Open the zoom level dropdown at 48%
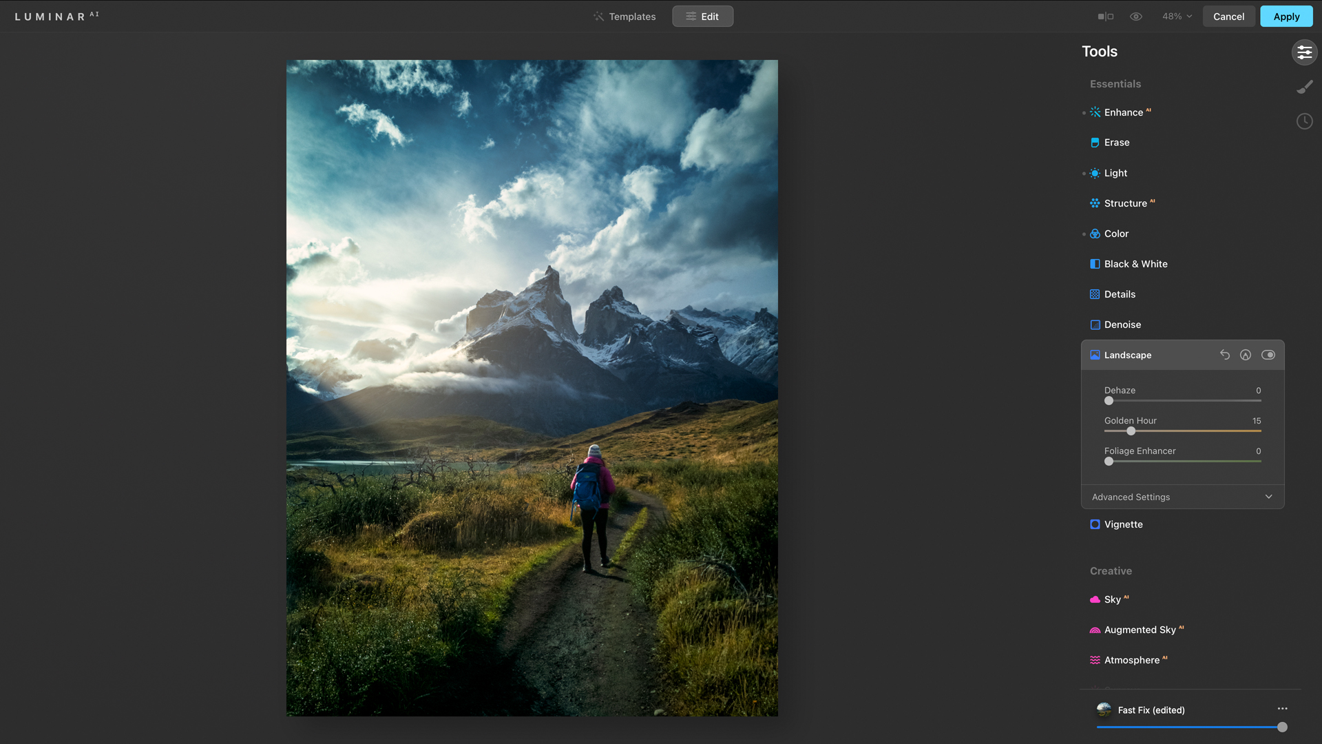Image resolution: width=1322 pixels, height=744 pixels. (1176, 15)
